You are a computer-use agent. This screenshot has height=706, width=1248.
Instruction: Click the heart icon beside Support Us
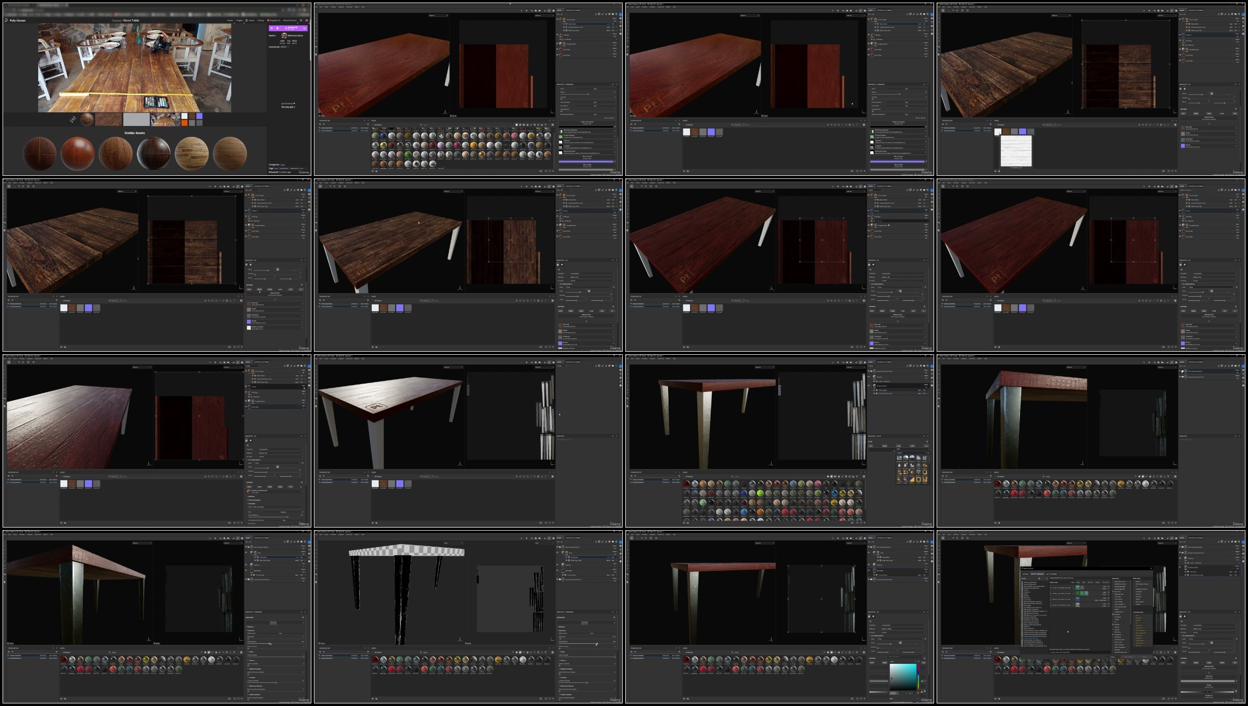coord(268,21)
